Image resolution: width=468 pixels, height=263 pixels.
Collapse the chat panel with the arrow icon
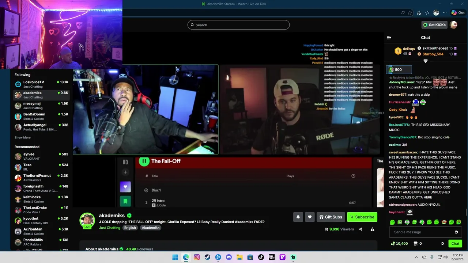pos(389,38)
